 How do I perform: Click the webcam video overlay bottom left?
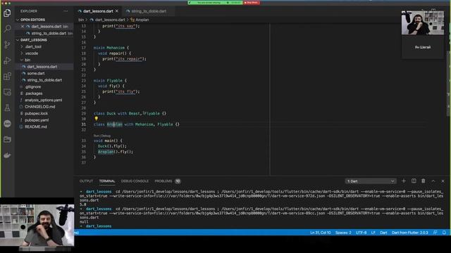[37, 226]
